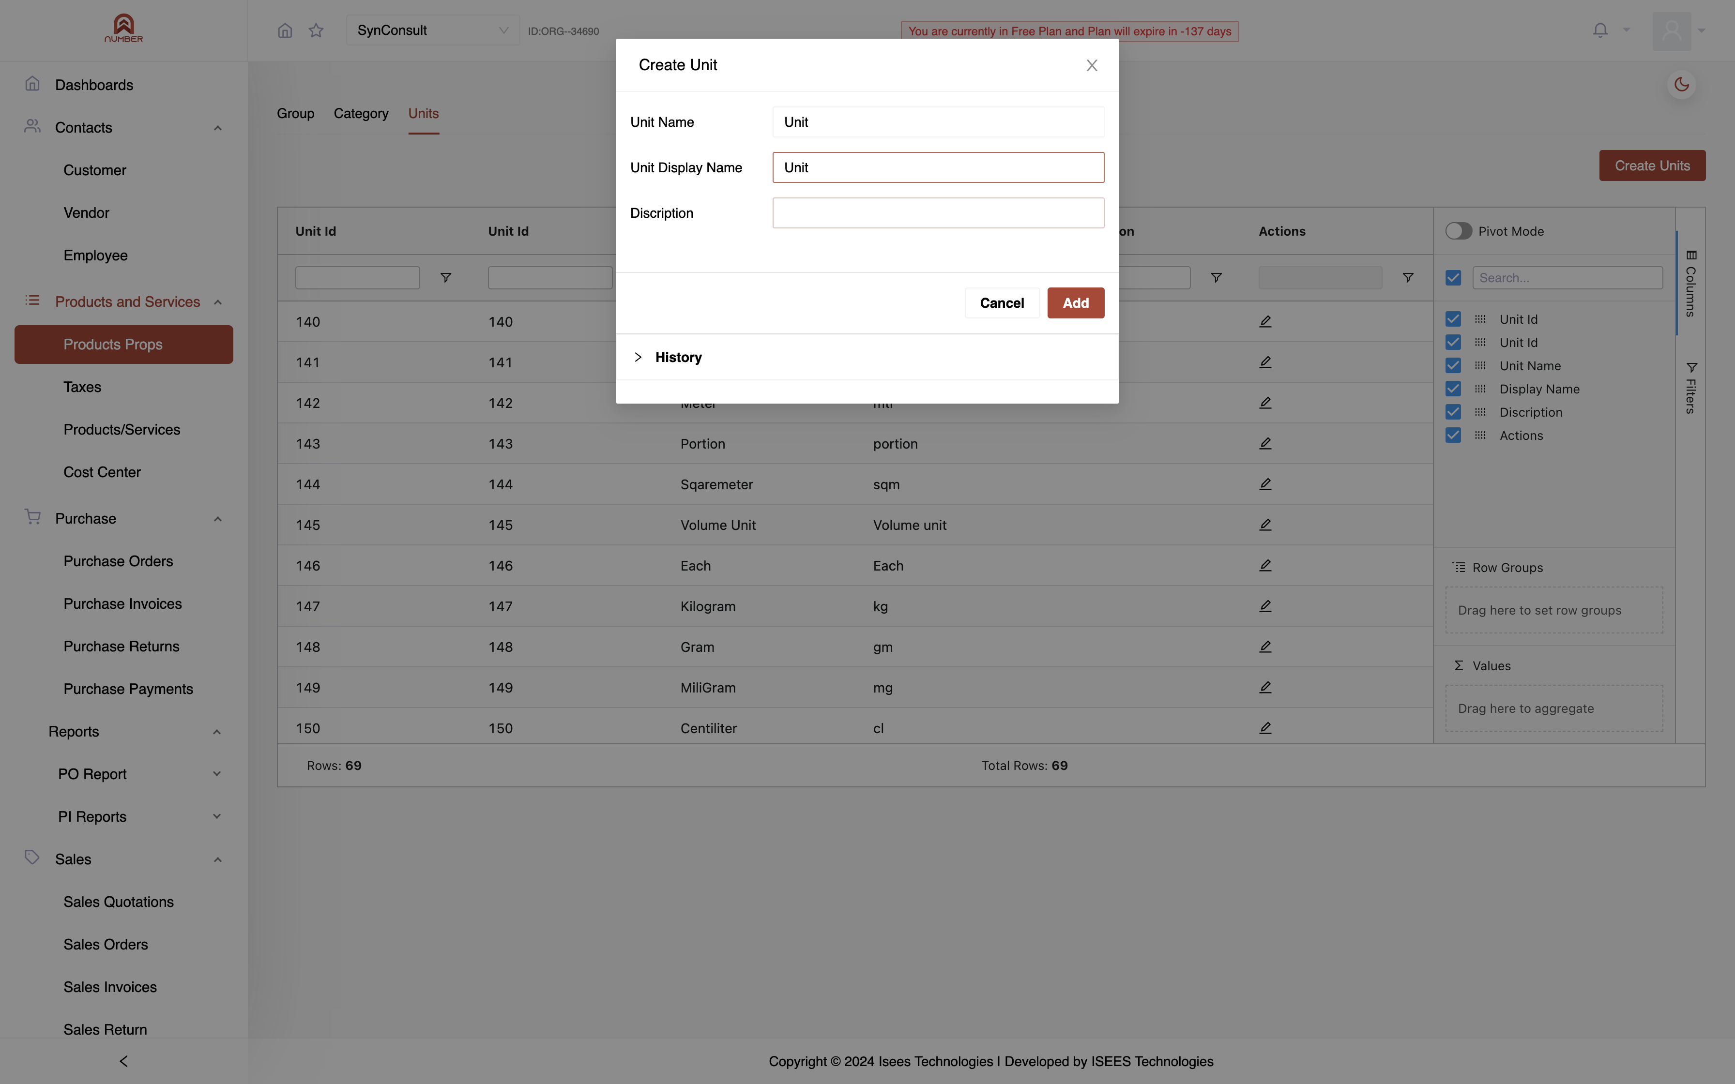Collapse the sidebar with the left arrow
This screenshot has height=1084, width=1735.
(x=123, y=1061)
